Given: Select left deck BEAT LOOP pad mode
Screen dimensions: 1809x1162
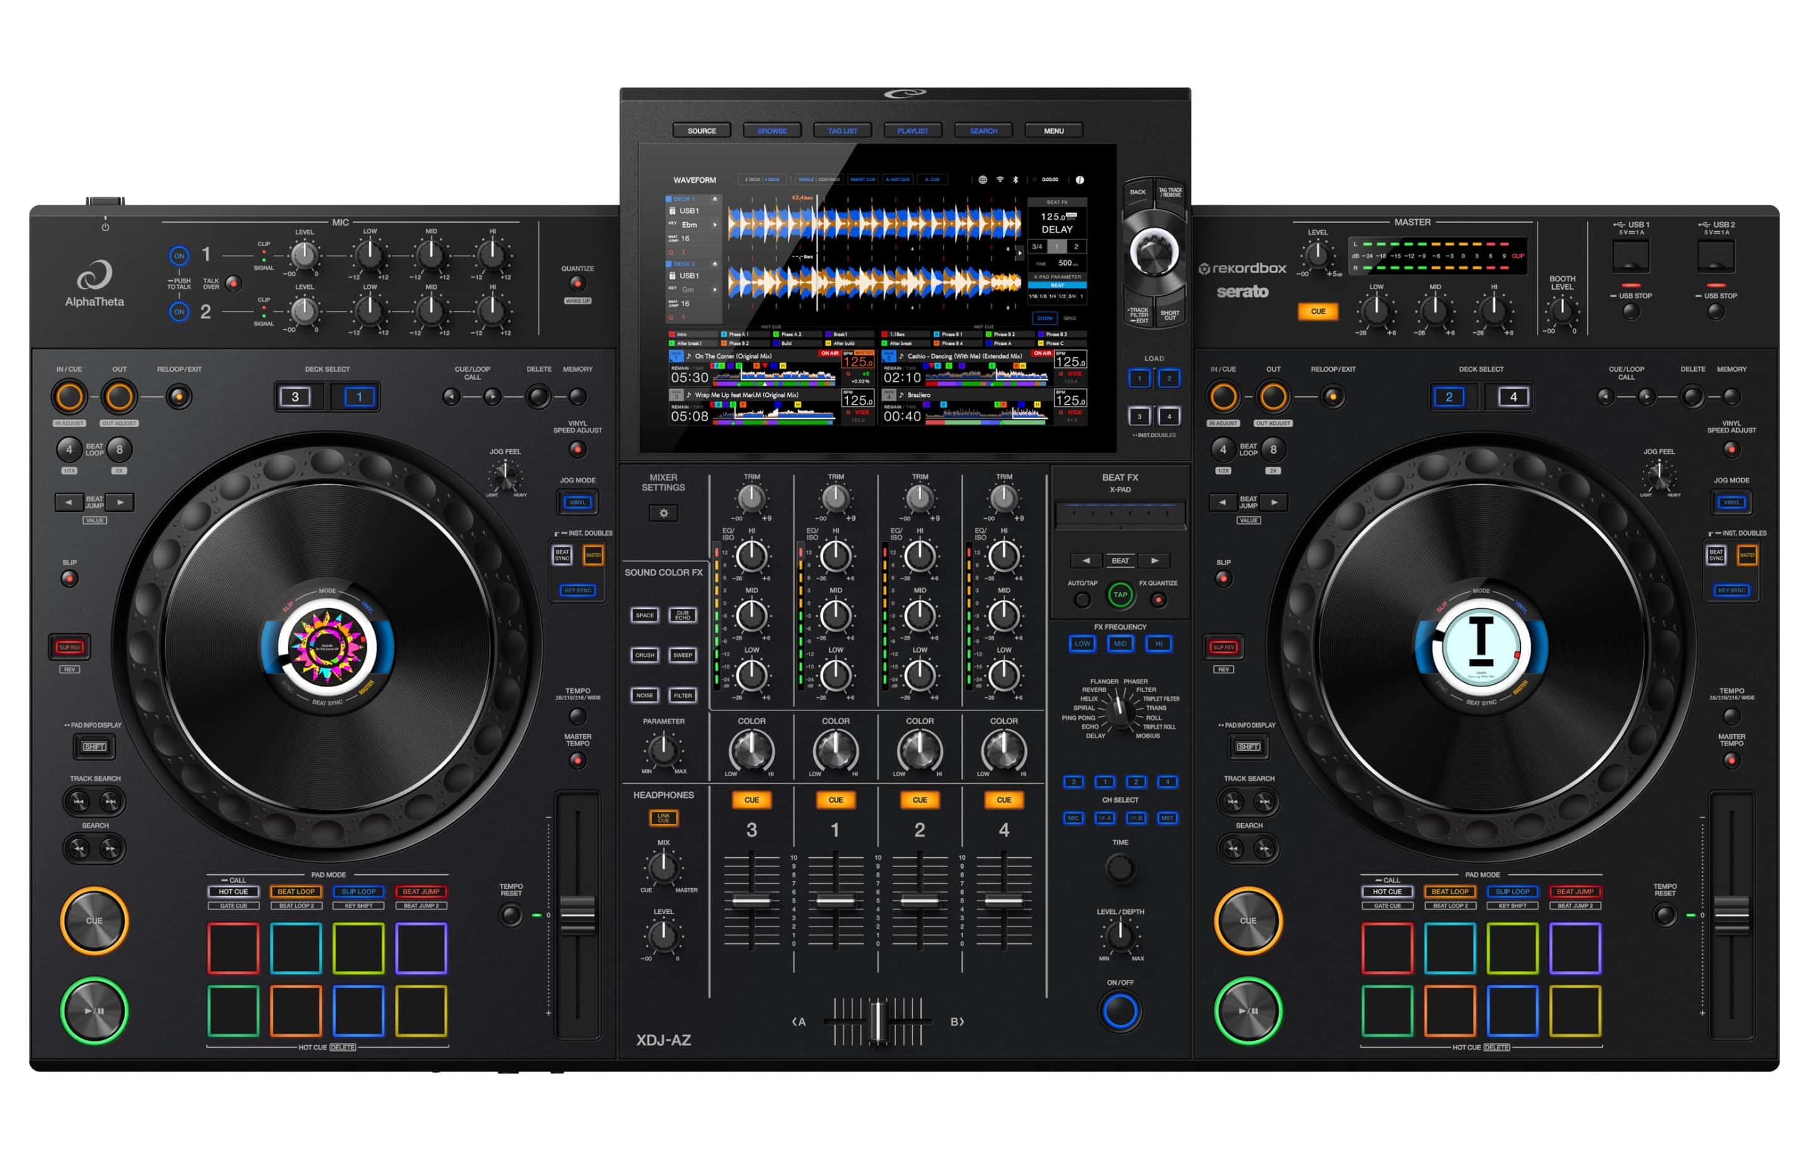Looking at the screenshot, I should 296,891.
